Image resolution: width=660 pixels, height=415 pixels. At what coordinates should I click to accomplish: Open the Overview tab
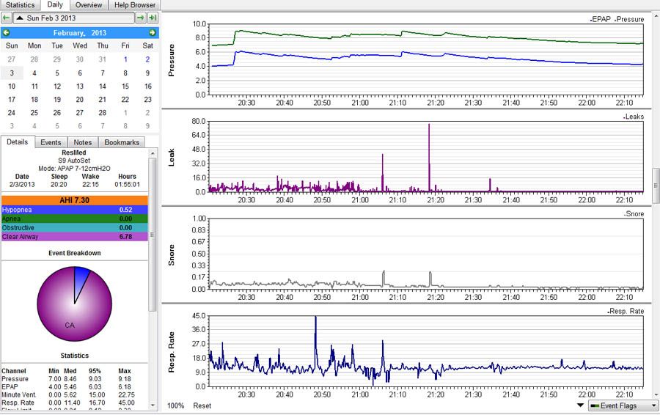(89, 5)
